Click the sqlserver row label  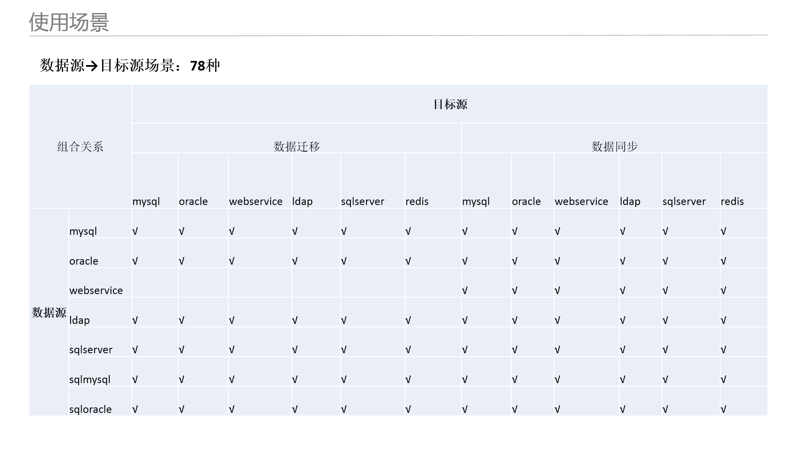point(91,350)
